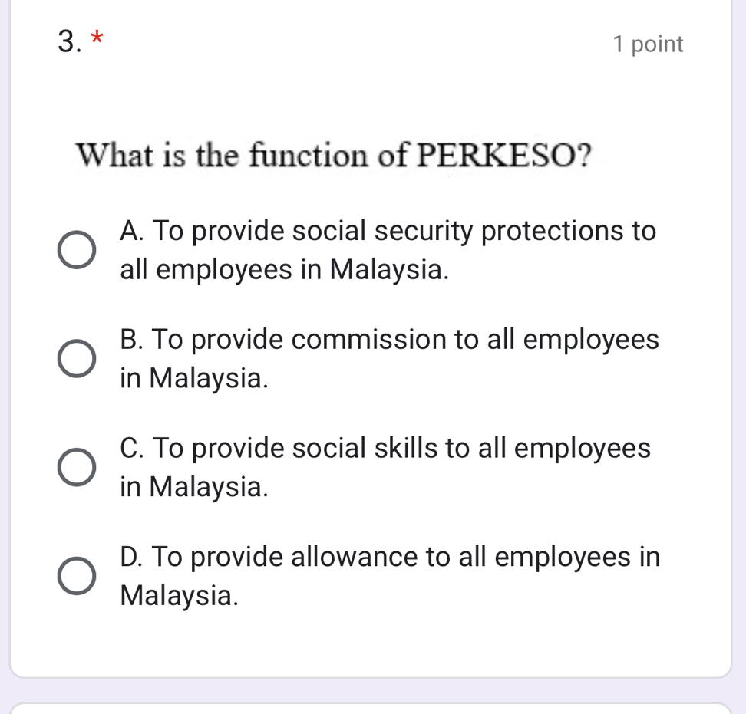This screenshot has width=746, height=714.
Task: Click the next question card at the bottom edge
Action: click(373, 709)
